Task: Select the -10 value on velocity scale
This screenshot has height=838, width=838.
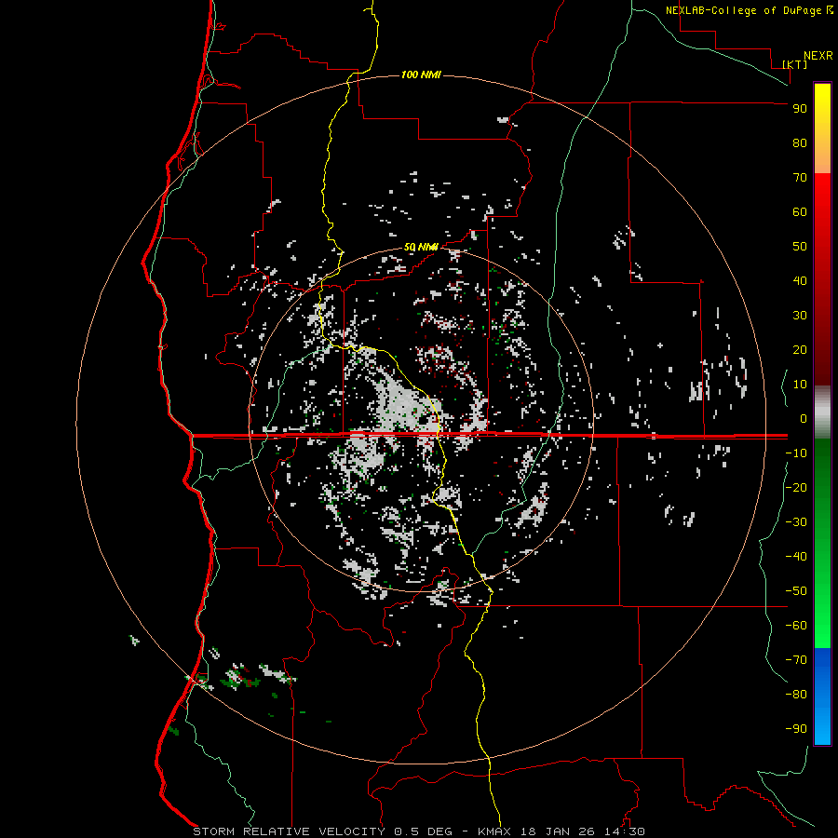Action: [x=796, y=453]
